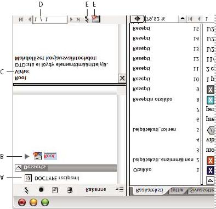Switch to the Juttu tab
Screen dimensions: 216x209
(177, 190)
